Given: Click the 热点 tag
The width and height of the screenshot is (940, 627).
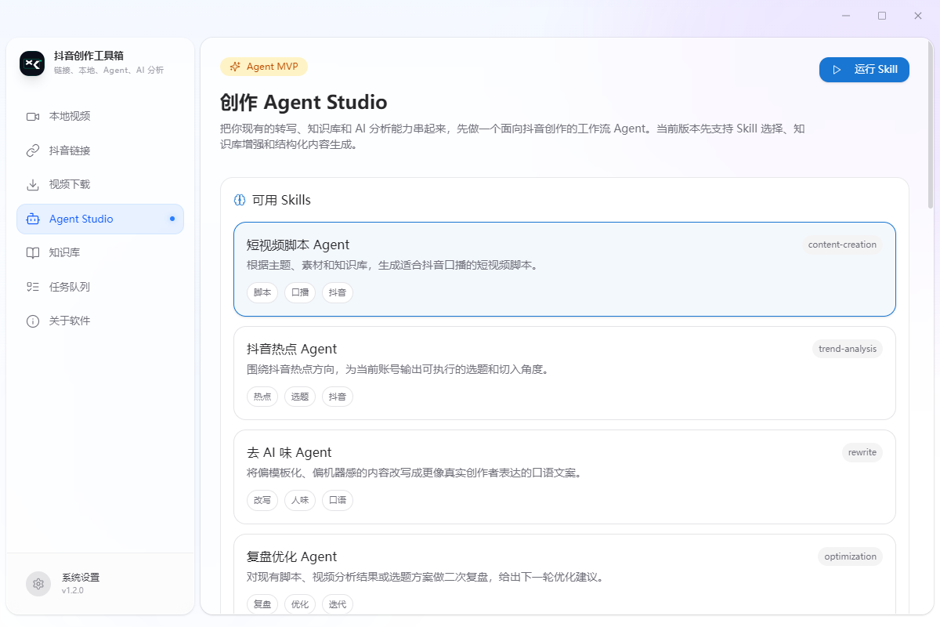Looking at the screenshot, I should 262,397.
